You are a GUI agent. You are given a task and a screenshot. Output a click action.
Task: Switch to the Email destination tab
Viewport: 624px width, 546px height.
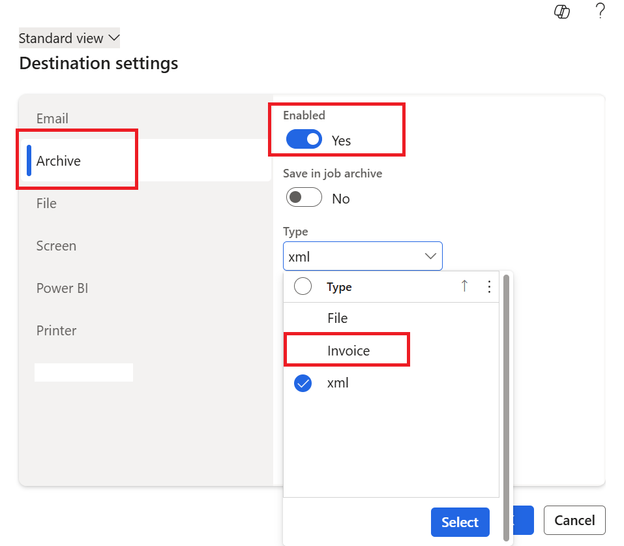coord(52,119)
